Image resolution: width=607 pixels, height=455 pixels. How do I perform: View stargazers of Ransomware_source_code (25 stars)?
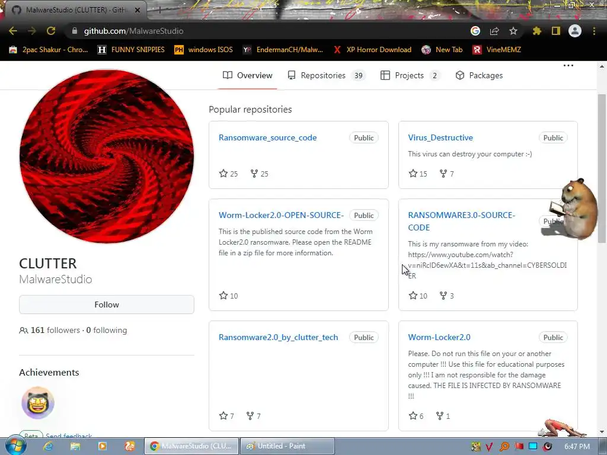pos(228,174)
